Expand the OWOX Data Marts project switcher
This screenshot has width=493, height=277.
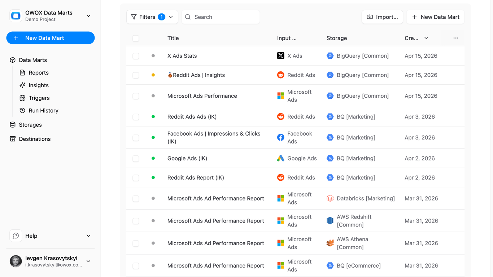click(88, 16)
